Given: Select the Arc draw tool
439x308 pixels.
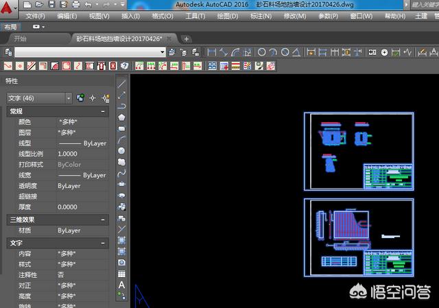Looking at the screenshot, I should click(121, 139).
